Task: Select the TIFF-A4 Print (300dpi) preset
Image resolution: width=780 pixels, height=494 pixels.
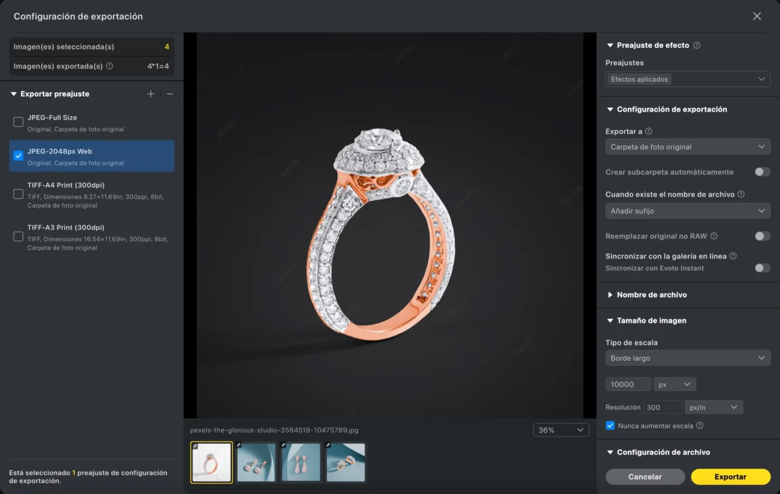Action: click(92, 195)
